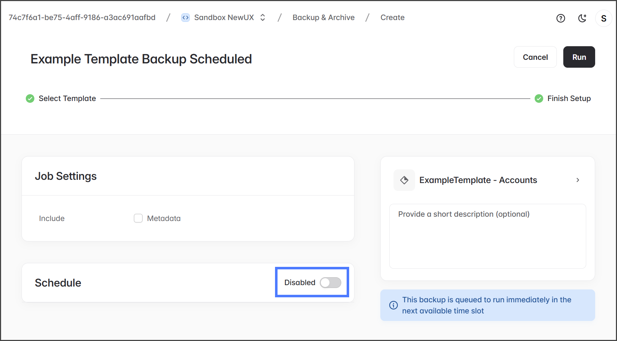Viewport: 617px width, 341px height.
Task: Click the Finish Setup green checkmark
Action: coord(539,99)
